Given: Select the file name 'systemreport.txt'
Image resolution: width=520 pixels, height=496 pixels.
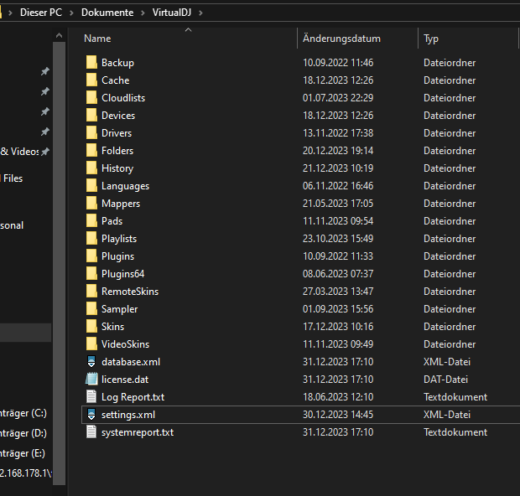Looking at the screenshot, I should point(138,432).
